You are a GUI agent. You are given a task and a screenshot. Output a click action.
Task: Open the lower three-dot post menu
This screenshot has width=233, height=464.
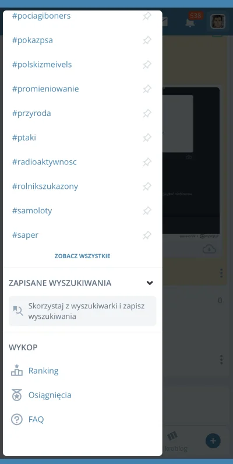(x=221, y=360)
